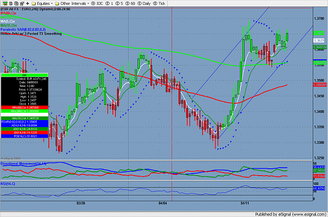Click the Date 04/05/10 row in the data window
This screenshot has width=328, height=217.
pos(25,82)
